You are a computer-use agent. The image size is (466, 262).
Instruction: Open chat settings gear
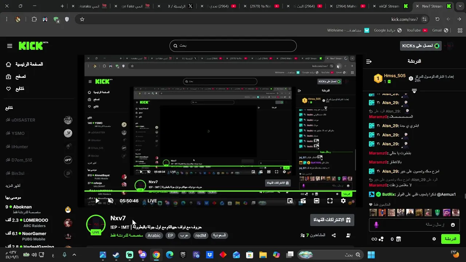pyautogui.click(x=434, y=239)
